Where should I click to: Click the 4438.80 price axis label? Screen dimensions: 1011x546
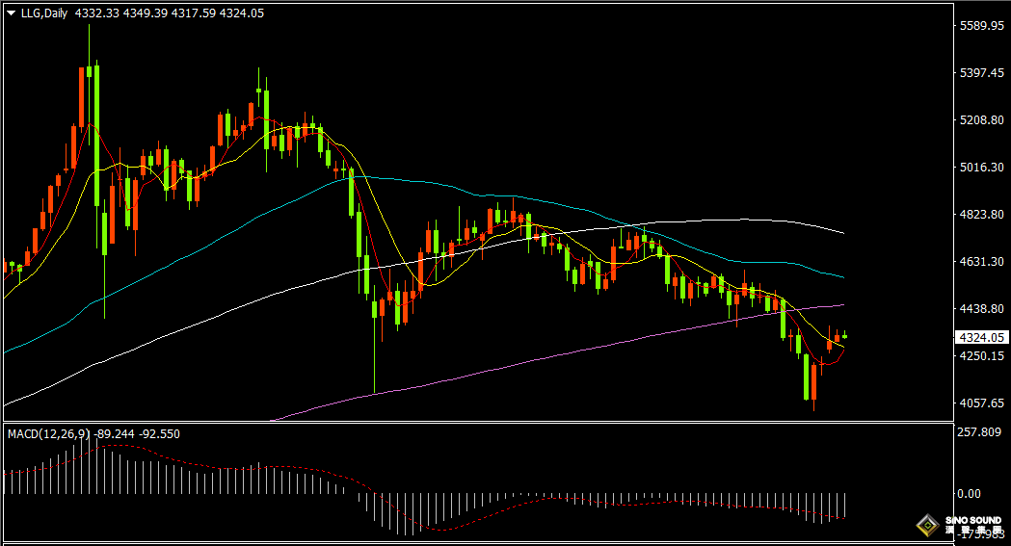click(981, 309)
